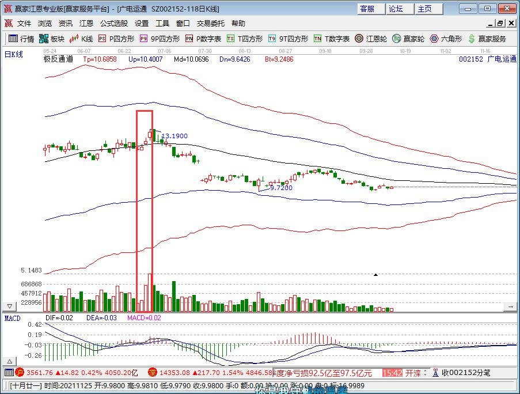Open the 行情 quotes view in toolbar

(x=21, y=39)
